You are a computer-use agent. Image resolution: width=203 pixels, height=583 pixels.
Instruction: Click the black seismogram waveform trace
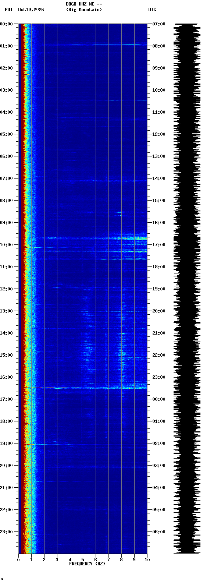[x=187, y=289]
